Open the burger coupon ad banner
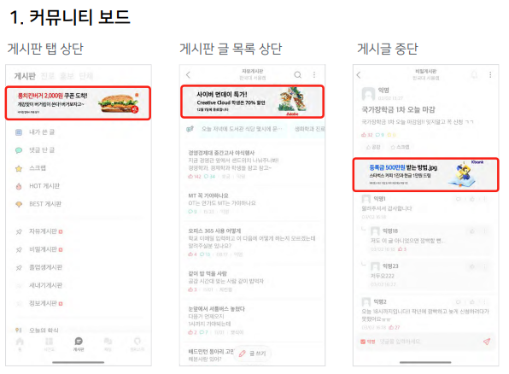The image size is (509, 374). pyautogui.click(x=79, y=103)
